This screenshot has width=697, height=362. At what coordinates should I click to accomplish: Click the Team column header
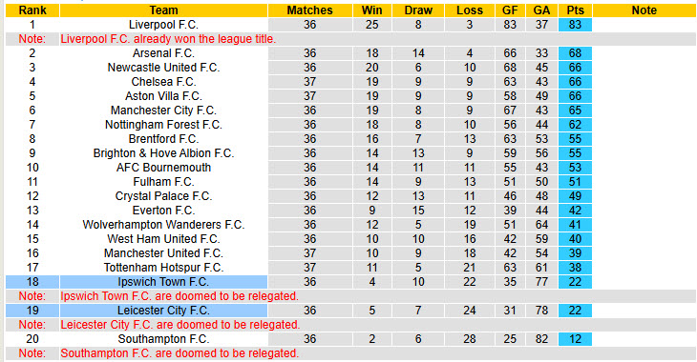point(163,10)
